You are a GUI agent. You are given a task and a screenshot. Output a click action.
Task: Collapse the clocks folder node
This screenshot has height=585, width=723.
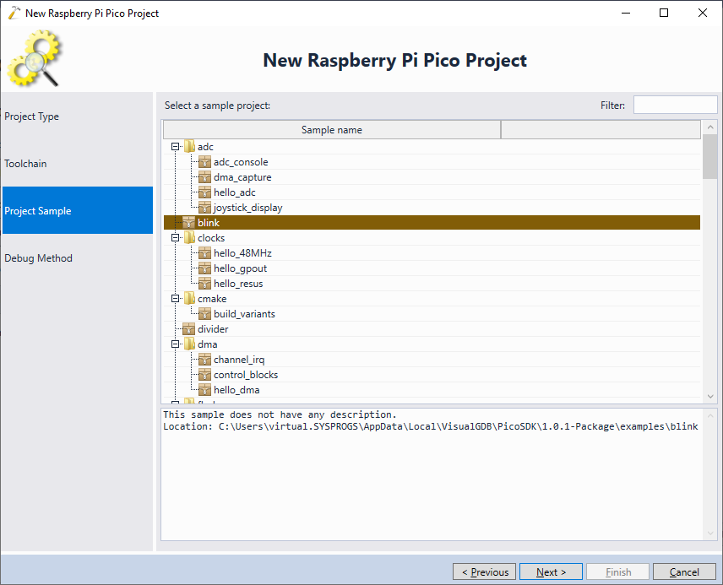pos(175,238)
